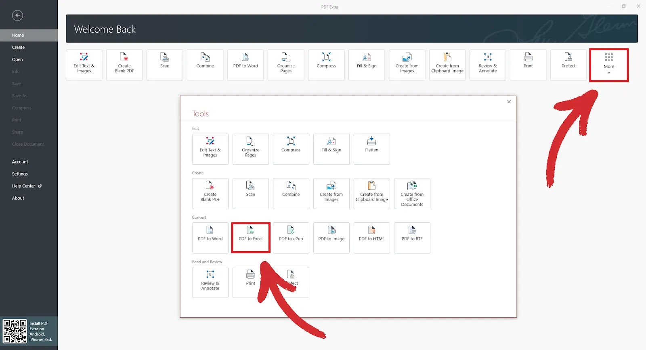The width and height of the screenshot is (646, 350).
Task: Open the PDF to Image converter
Action: (331, 238)
